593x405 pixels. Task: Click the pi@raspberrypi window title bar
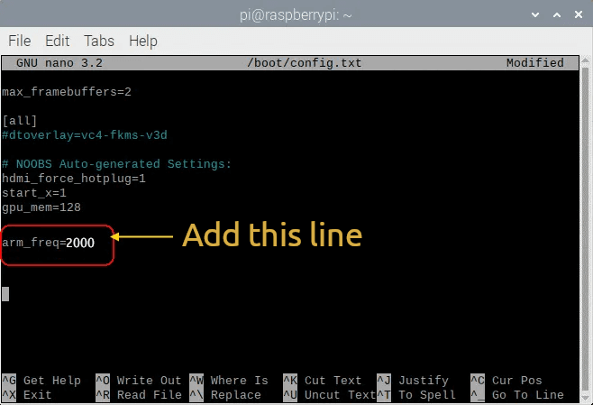296,14
